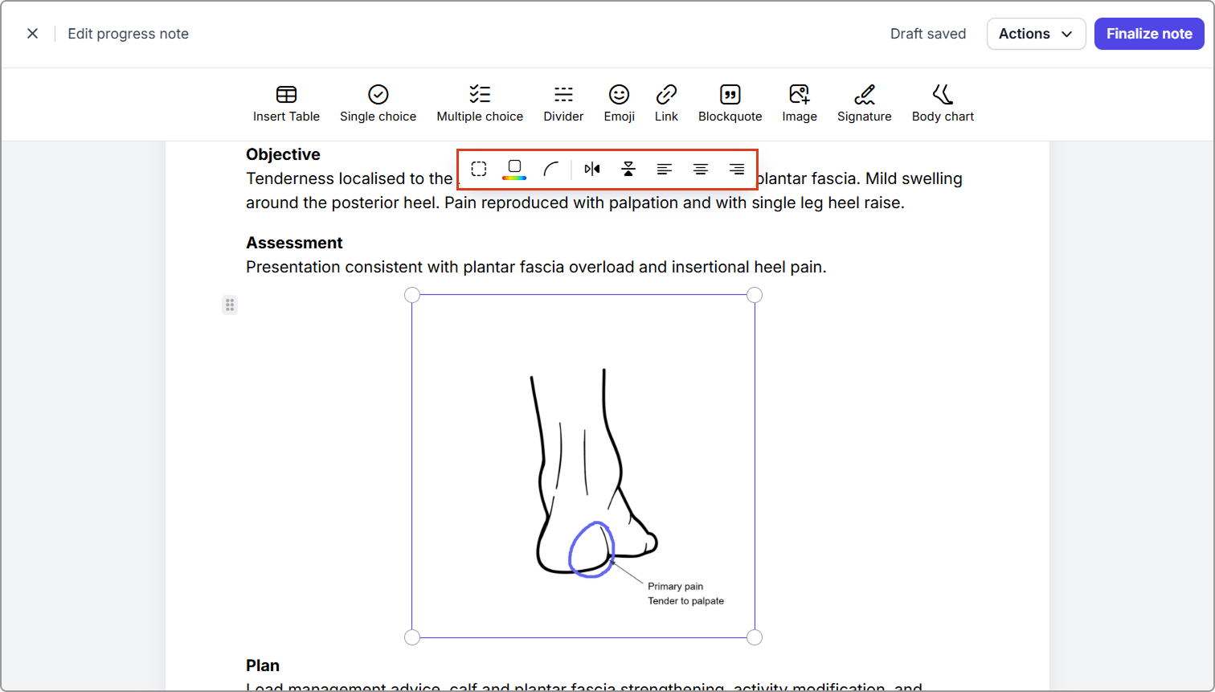This screenshot has height=692, width=1215.
Task: Insert a Link
Action: tap(666, 104)
